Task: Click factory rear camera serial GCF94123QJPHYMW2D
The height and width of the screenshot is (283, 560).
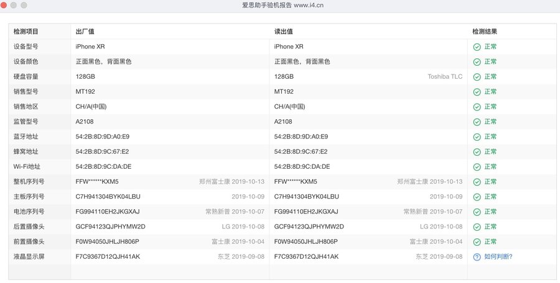Action: [x=110, y=227]
